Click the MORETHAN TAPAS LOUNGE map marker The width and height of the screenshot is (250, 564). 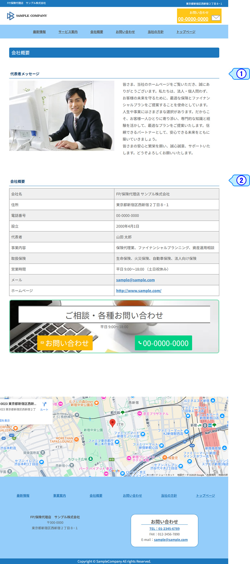pyautogui.click(x=76, y=439)
